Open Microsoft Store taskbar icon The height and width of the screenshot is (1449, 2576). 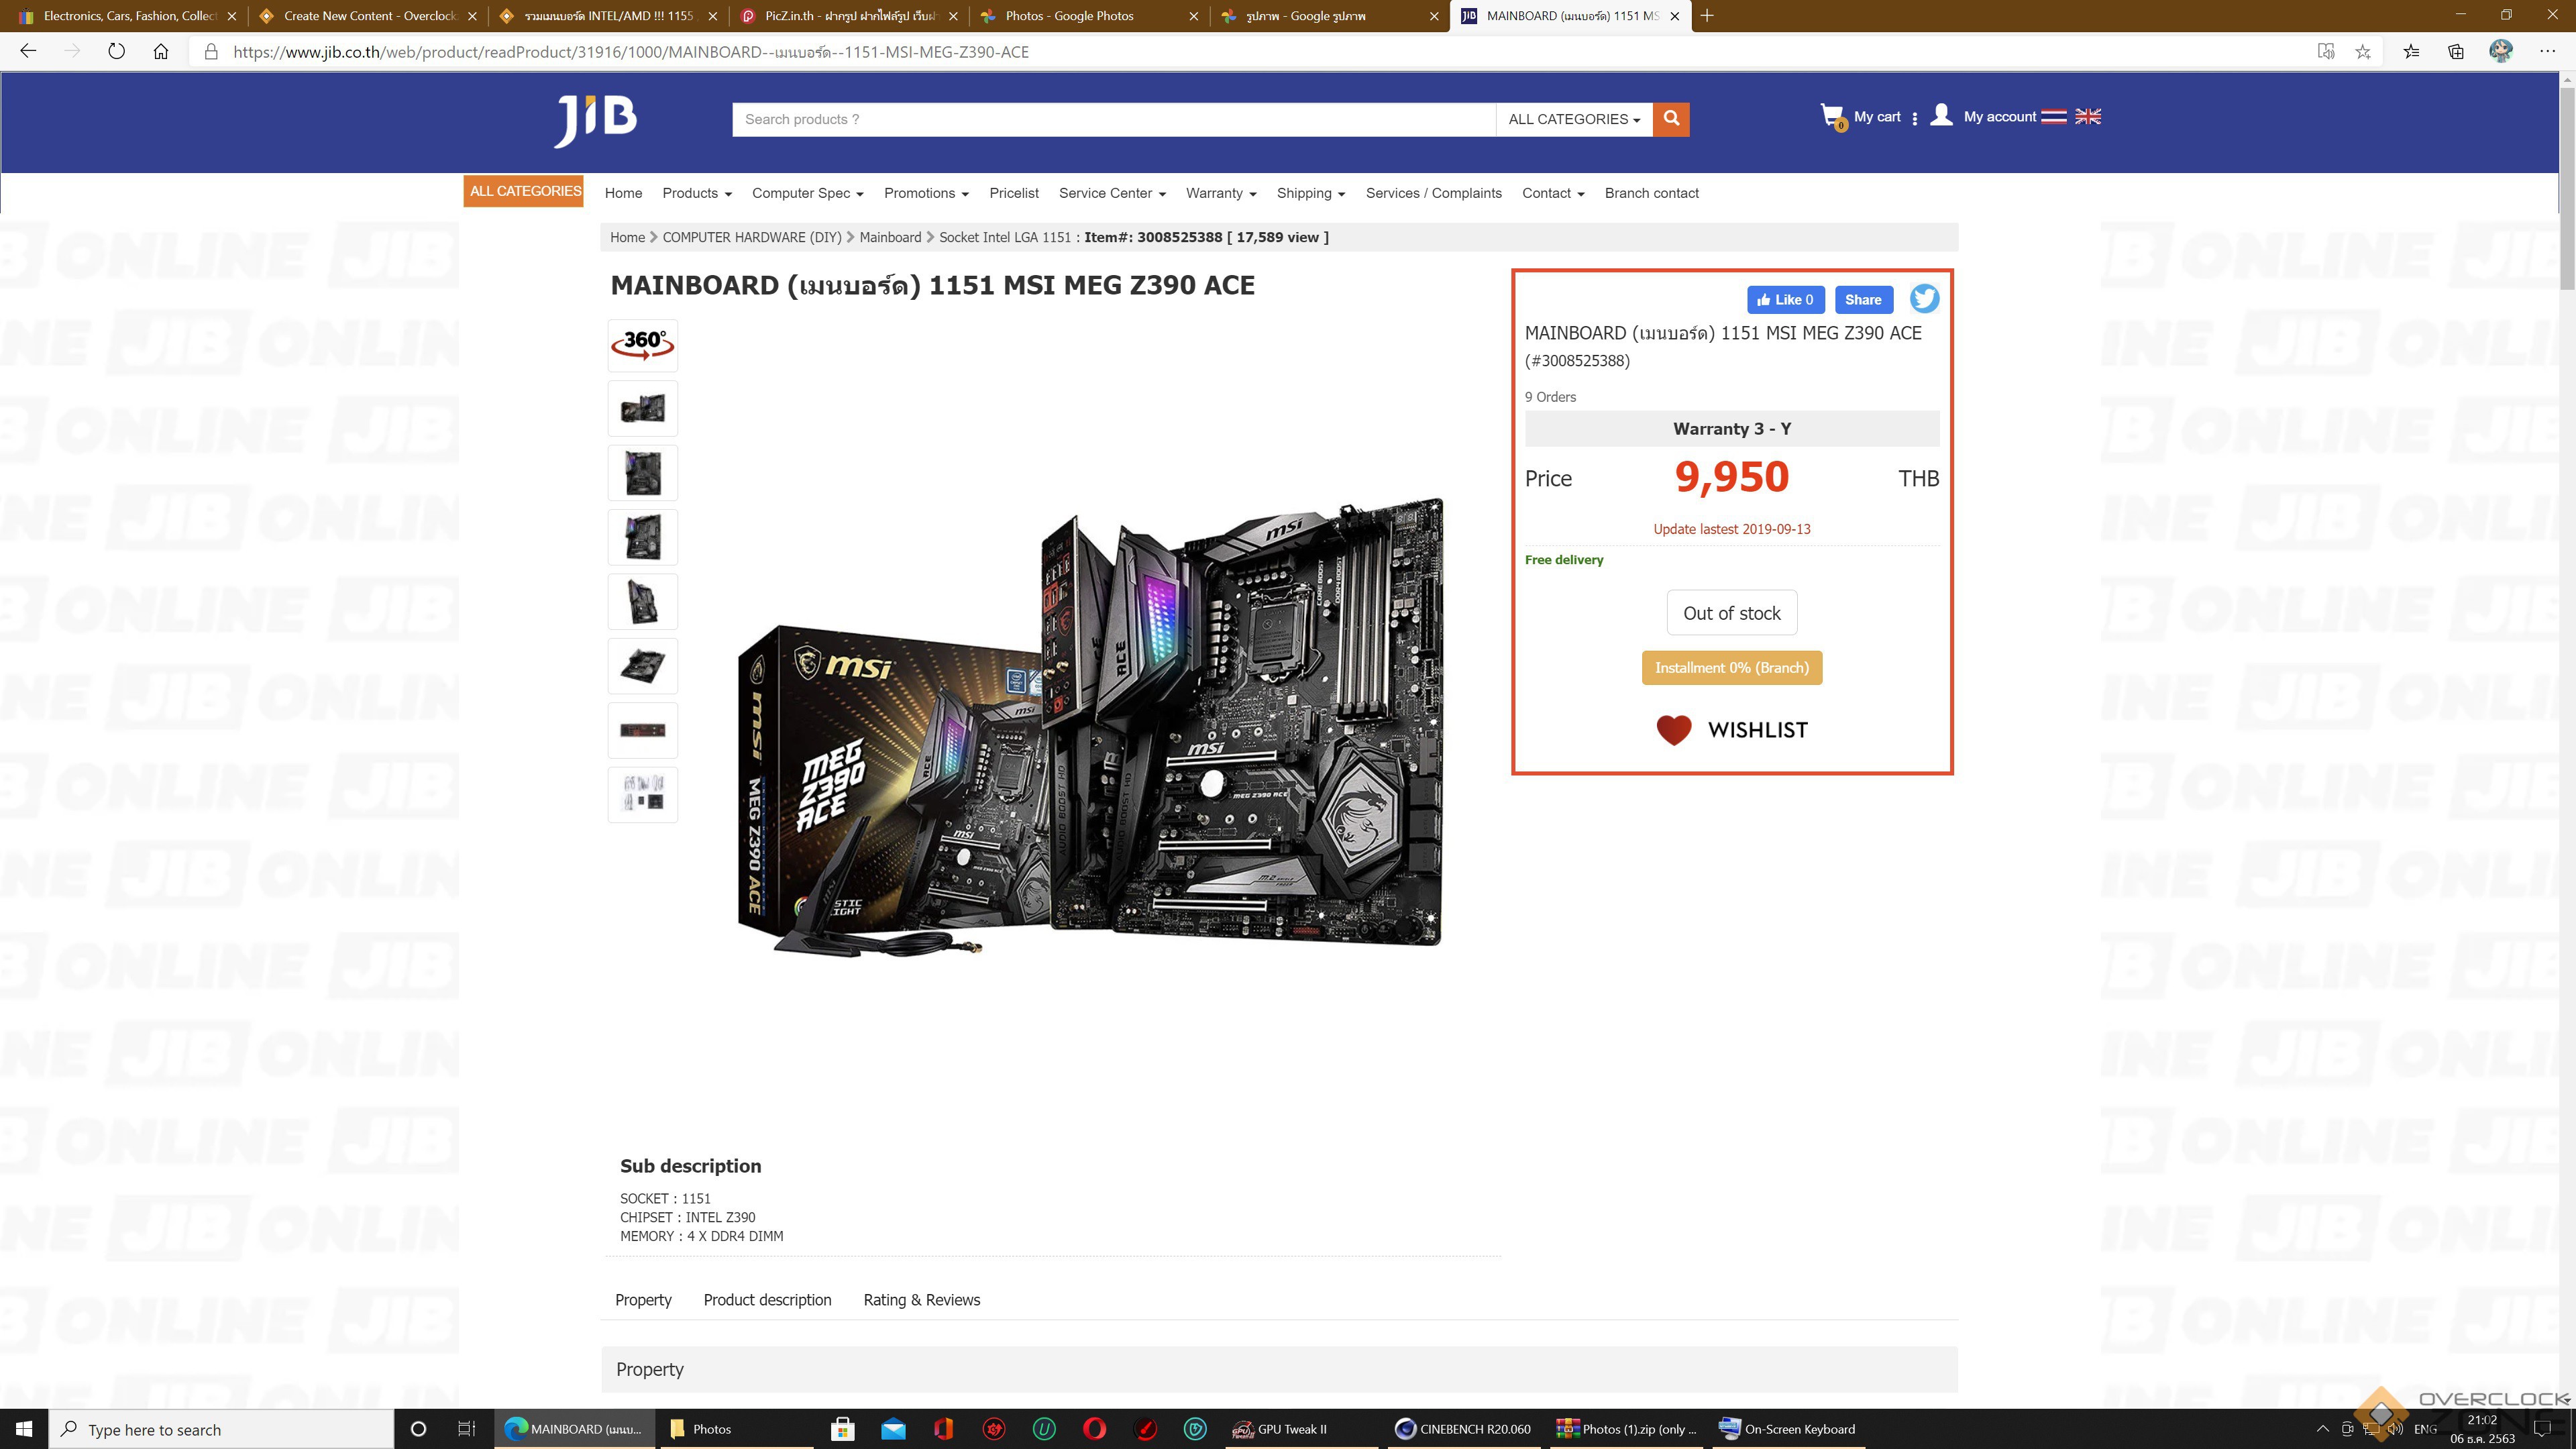[843, 1429]
